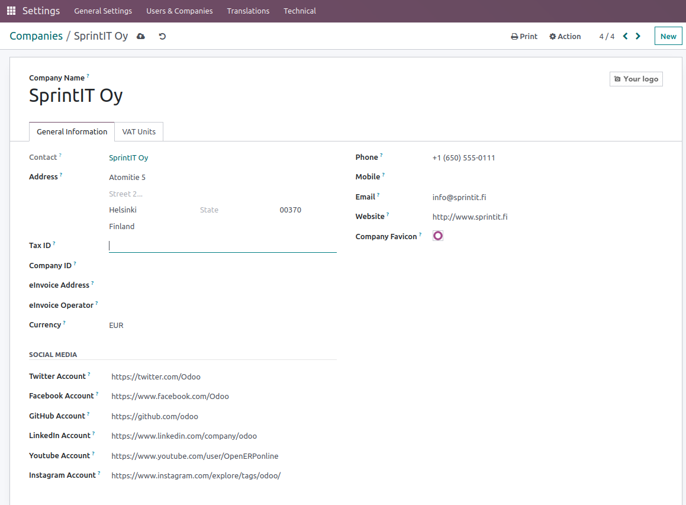Click the eInvoice Operator field

222,305
